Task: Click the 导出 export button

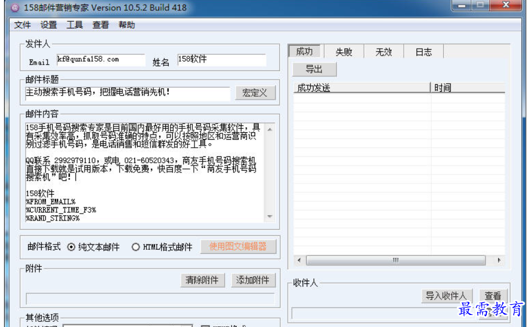Action: pos(314,69)
